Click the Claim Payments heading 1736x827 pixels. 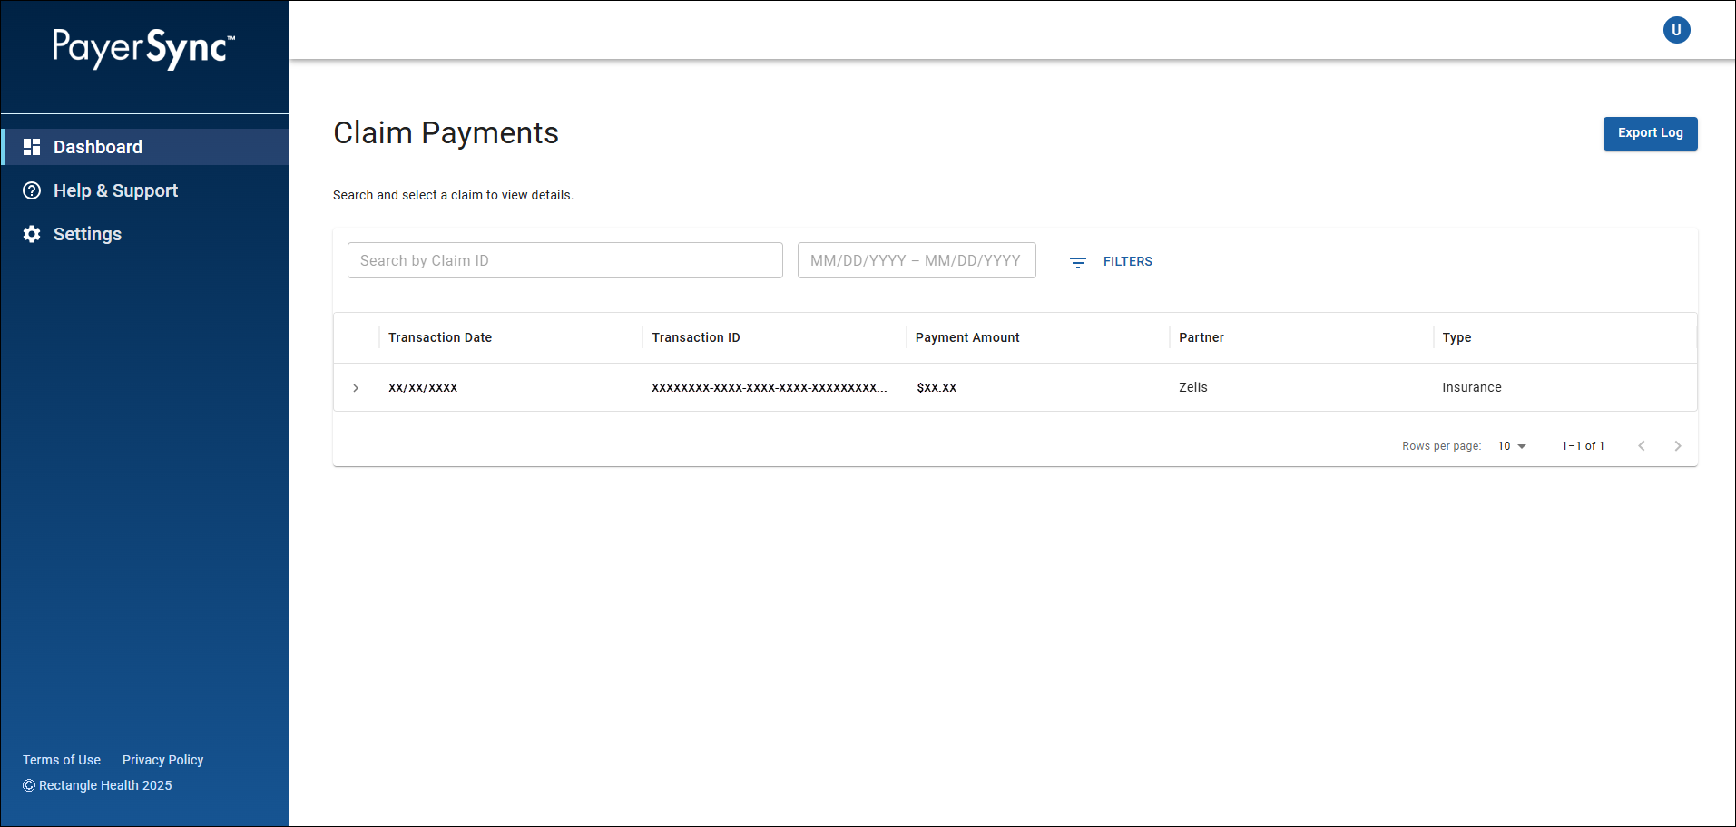coord(446,133)
